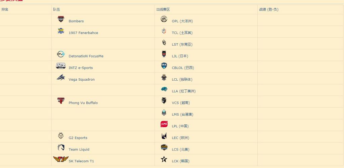Click the Vega Squadron logo
344x168 pixels.
(61, 78)
